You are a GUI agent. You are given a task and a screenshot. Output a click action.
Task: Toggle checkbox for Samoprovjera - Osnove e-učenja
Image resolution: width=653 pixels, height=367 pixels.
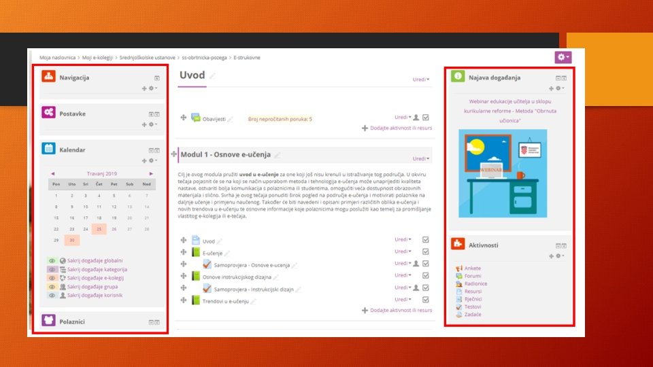426,264
